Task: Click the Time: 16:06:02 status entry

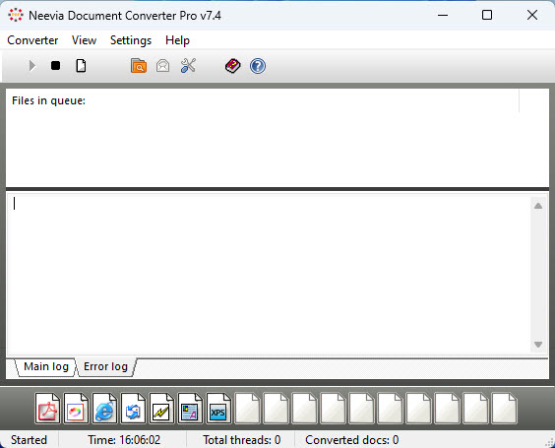Action: (x=124, y=440)
